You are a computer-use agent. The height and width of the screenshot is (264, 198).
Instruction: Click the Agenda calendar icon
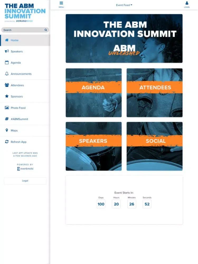(x=7, y=63)
